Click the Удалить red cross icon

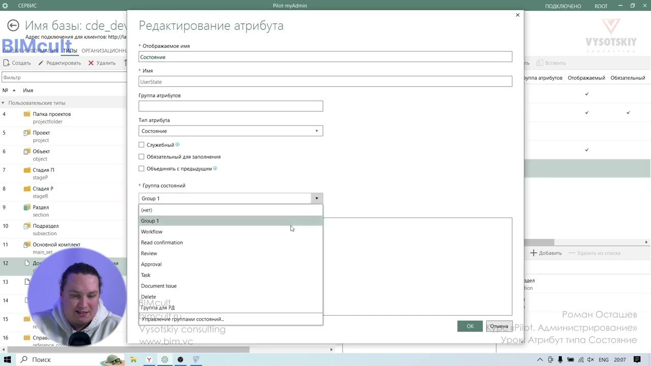click(91, 63)
